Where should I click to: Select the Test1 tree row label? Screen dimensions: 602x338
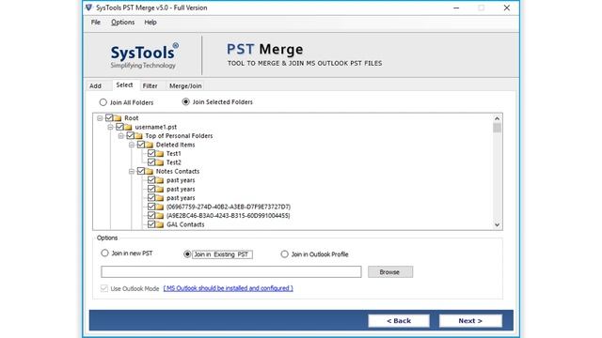tap(173, 154)
